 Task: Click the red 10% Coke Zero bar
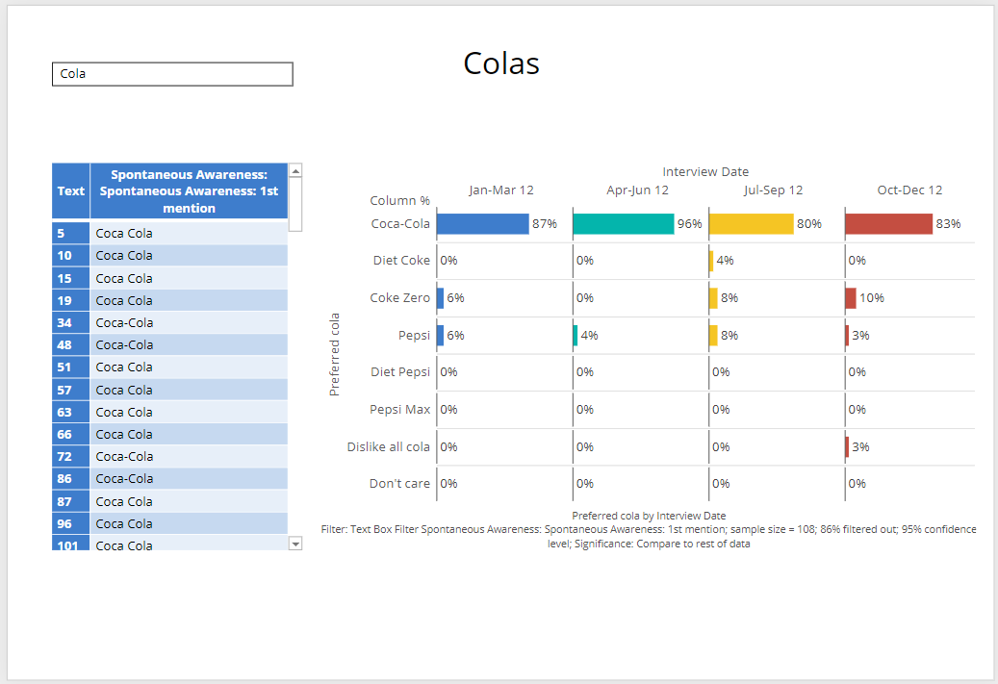click(851, 298)
